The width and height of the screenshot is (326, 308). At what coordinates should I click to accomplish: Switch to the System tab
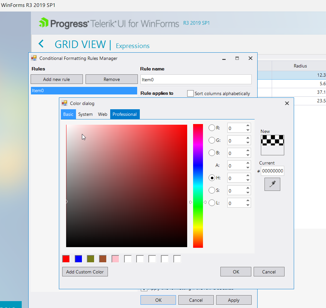(86, 114)
